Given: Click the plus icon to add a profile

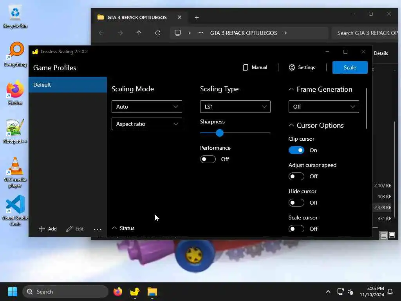Looking at the screenshot, I should point(42,229).
